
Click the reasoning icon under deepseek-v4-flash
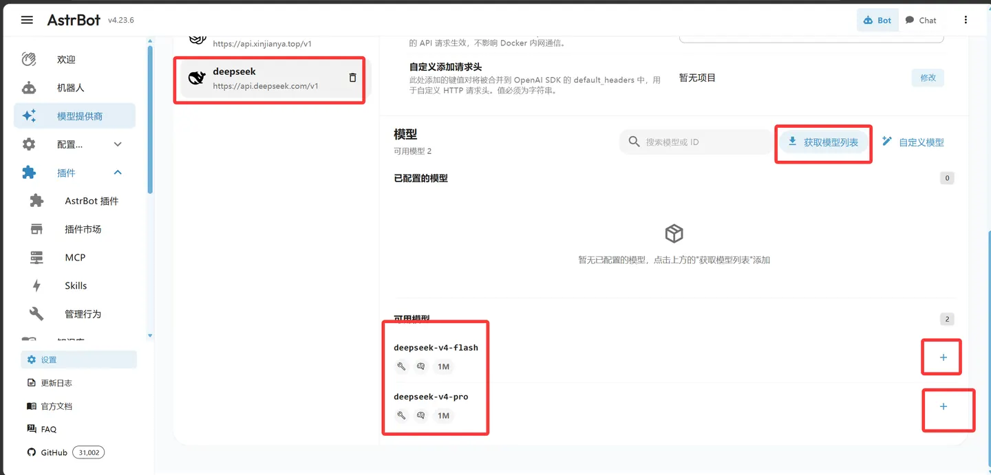[420, 366]
